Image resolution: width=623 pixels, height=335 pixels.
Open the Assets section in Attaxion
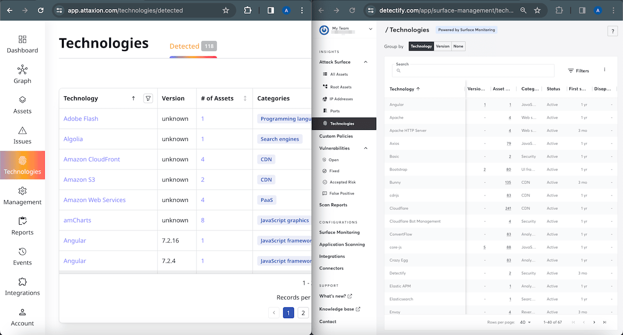click(22, 105)
